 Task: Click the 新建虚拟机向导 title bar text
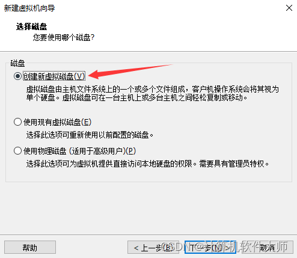click(29, 8)
